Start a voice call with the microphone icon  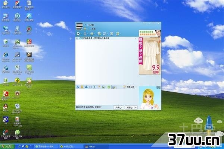[x=85, y=34]
